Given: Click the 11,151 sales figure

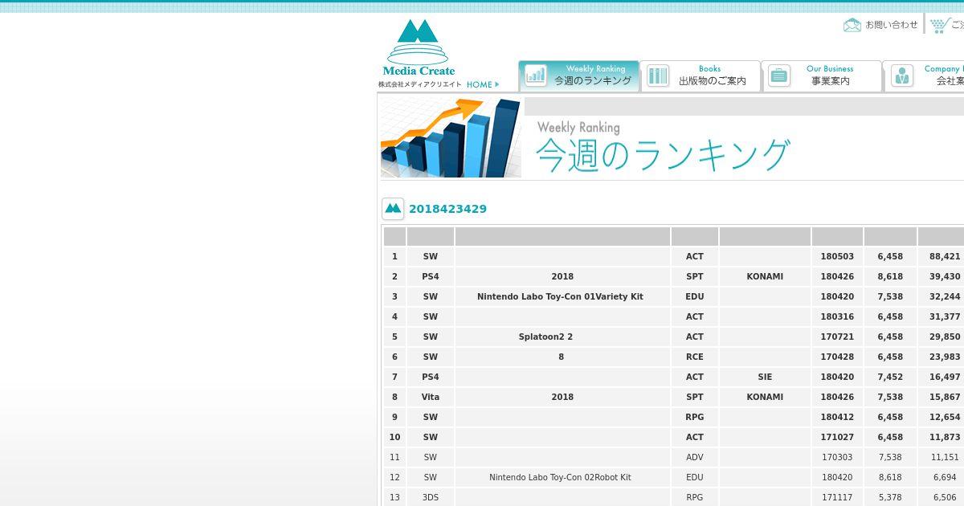Looking at the screenshot, I should pos(946,457).
